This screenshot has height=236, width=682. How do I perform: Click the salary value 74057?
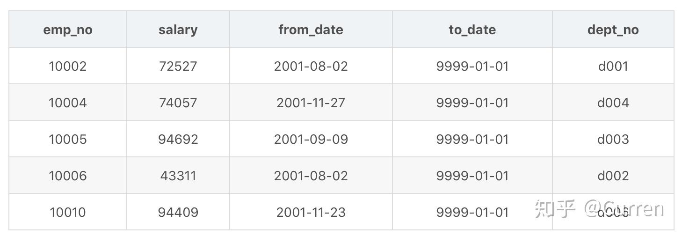pos(178,103)
